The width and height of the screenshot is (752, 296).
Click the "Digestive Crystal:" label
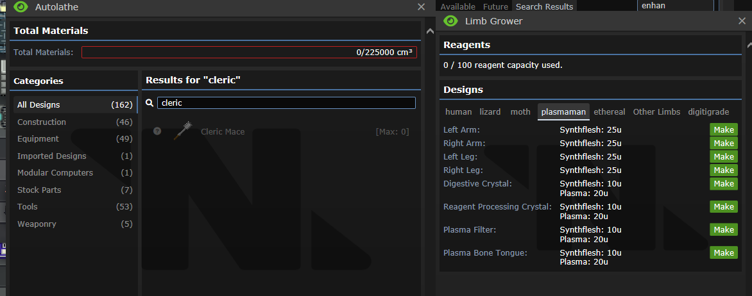tap(477, 183)
